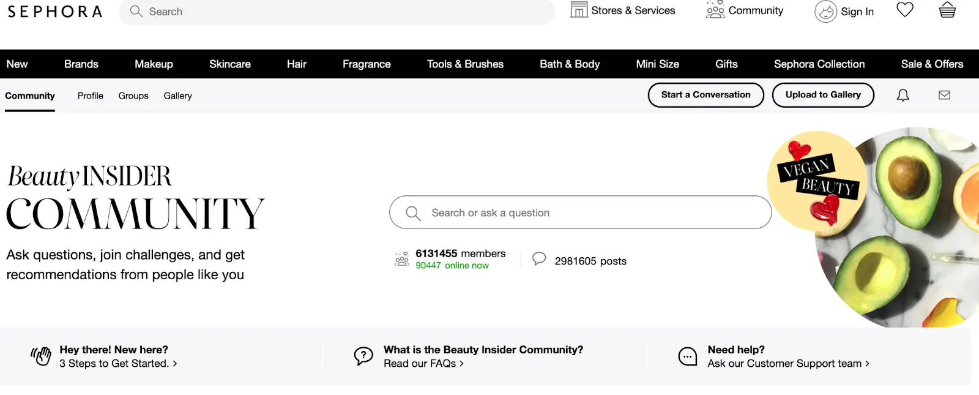The height and width of the screenshot is (395, 979).
Task: Click the Sign In text
Action: pyautogui.click(x=857, y=12)
